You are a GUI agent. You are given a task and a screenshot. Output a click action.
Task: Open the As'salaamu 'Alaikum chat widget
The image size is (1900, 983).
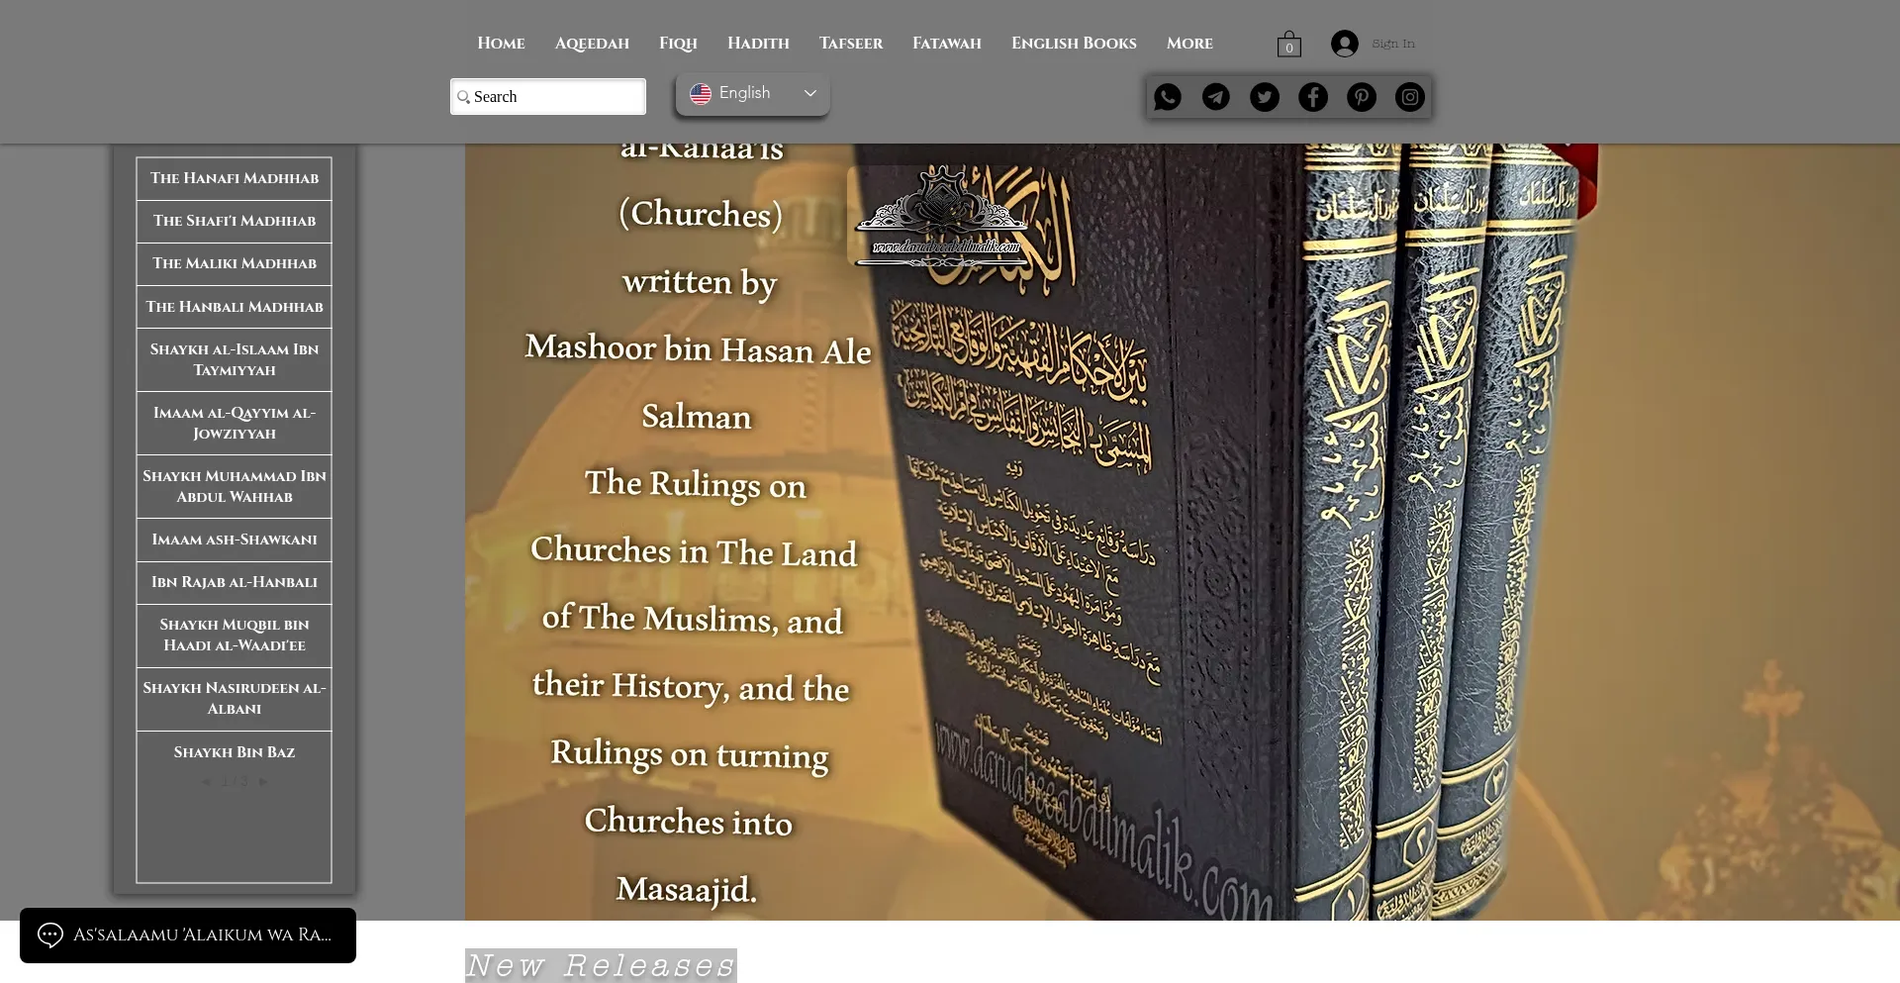point(188,935)
